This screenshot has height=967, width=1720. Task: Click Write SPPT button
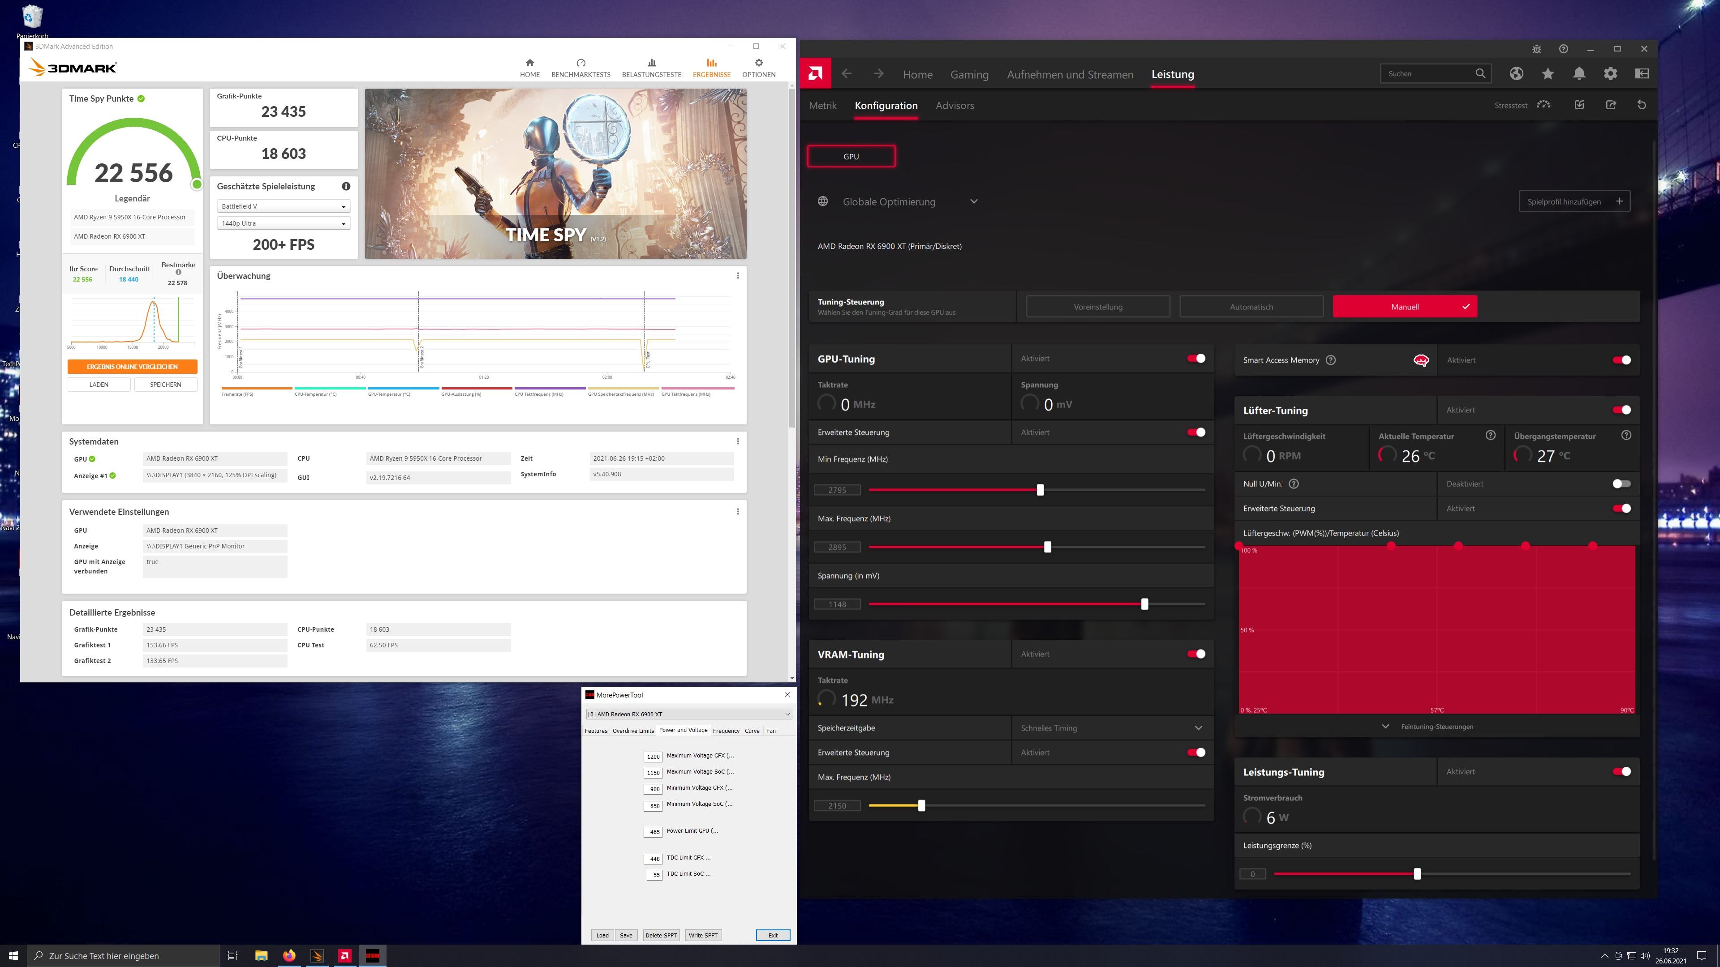click(702, 935)
